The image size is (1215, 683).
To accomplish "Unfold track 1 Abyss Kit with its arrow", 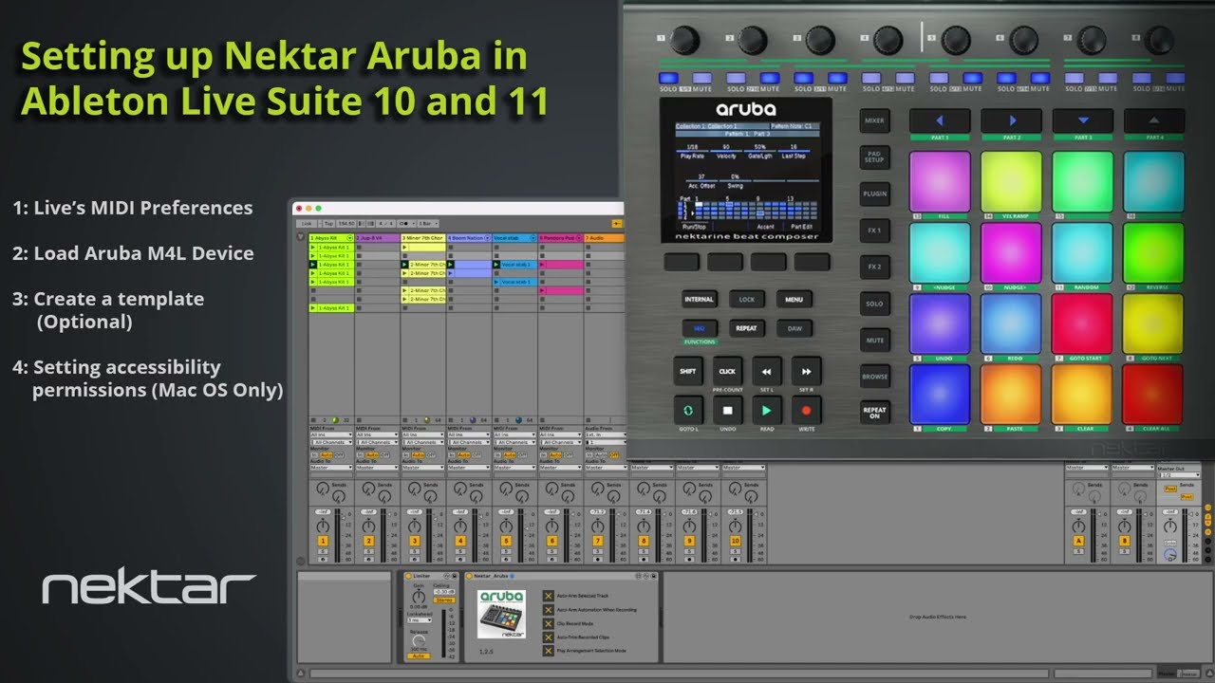I will click(349, 238).
